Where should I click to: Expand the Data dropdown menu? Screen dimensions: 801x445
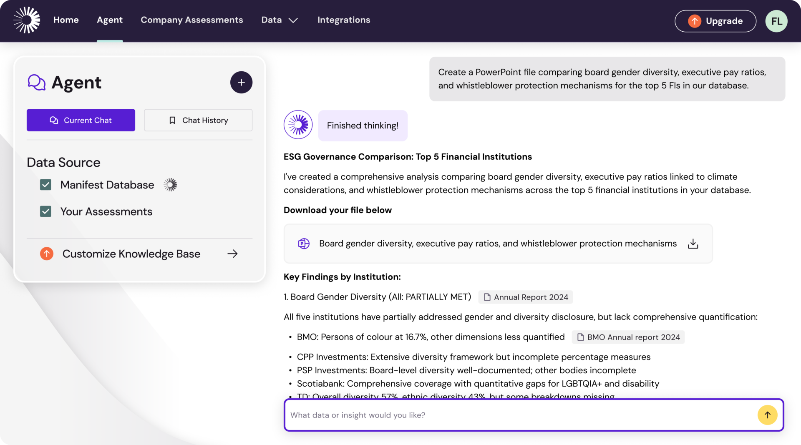pyautogui.click(x=279, y=20)
